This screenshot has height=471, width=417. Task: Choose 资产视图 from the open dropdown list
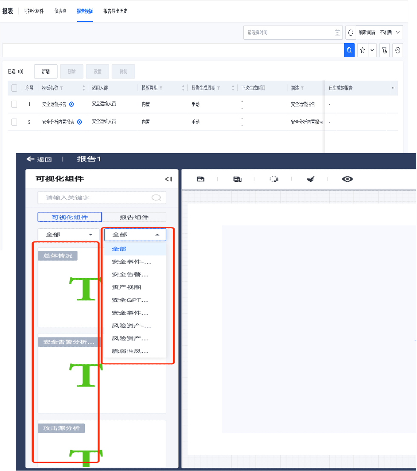pyautogui.click(x=135, y=288)
